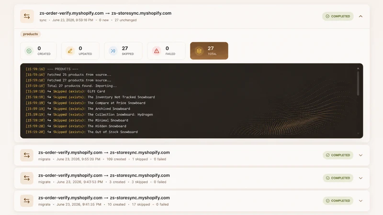The height and width of the screenshot is (215, 383).
Task: Select the 27 Skipped stat card
Action: pos(123,51)
